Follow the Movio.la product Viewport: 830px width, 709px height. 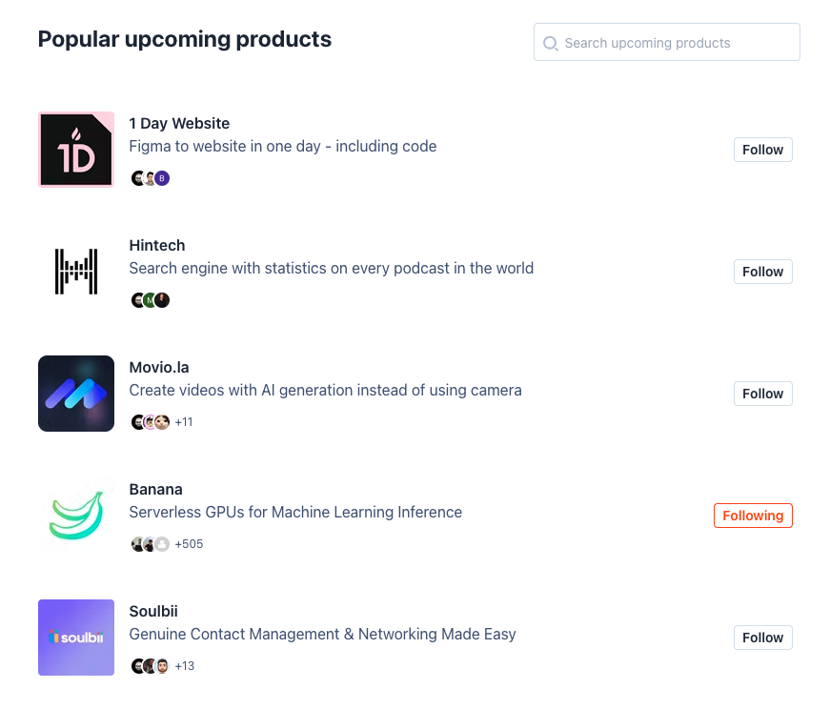[x=762, y=394]
